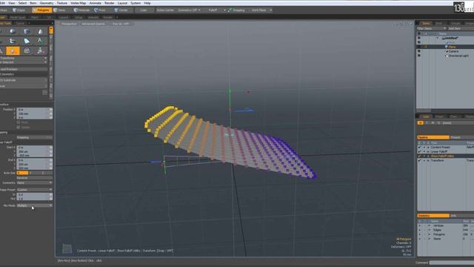Open the Filter Items dropdown
The image size is (474, 267).
431,28
